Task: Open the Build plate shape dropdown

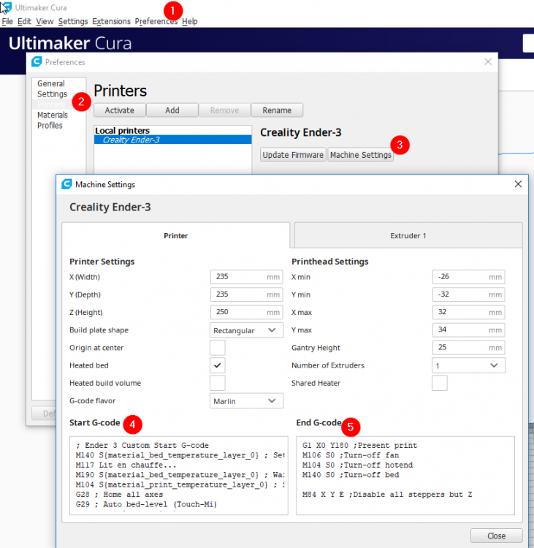Action: (x=246, y=330)
